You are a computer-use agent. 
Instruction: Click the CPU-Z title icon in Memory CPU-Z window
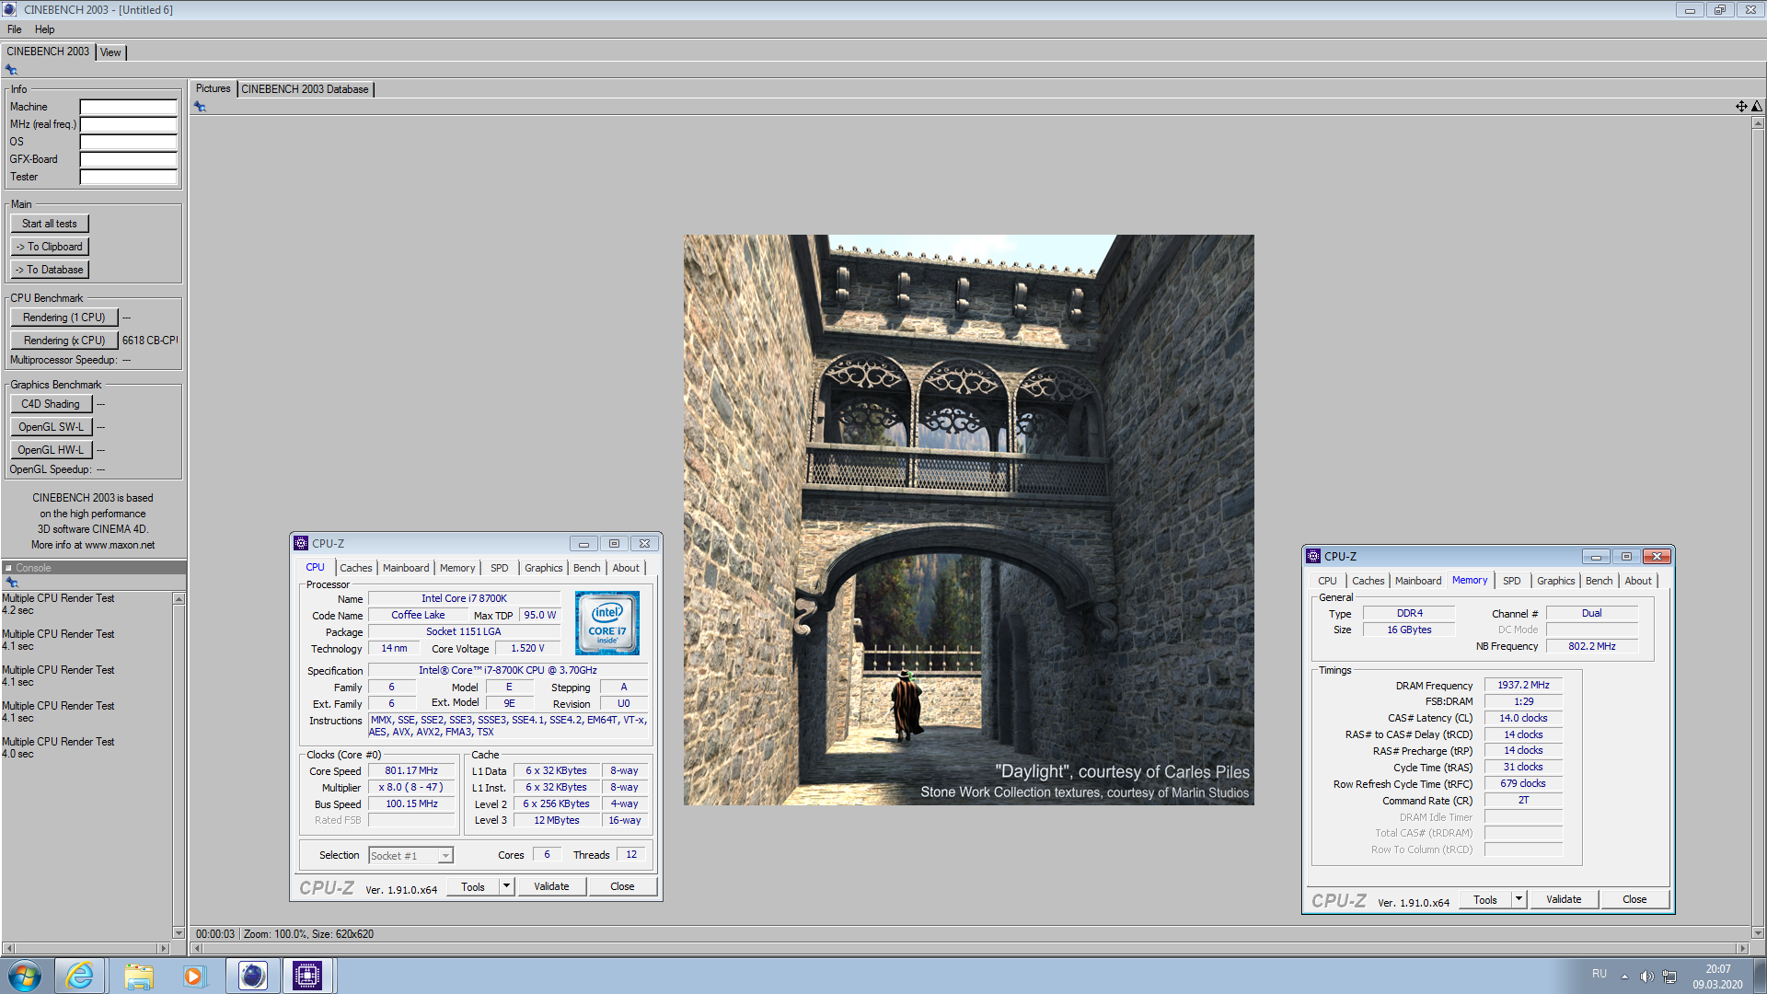click(x=1313, y=556)
